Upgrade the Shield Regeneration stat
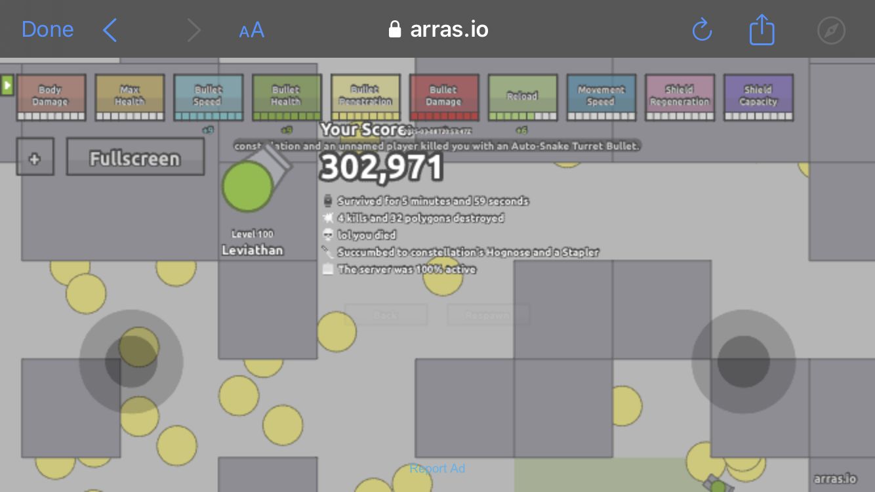This screenshot has height=492, width=875. tap(680, 98)
